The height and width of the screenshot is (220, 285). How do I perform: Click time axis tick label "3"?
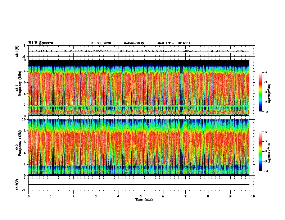coord(96,196)
